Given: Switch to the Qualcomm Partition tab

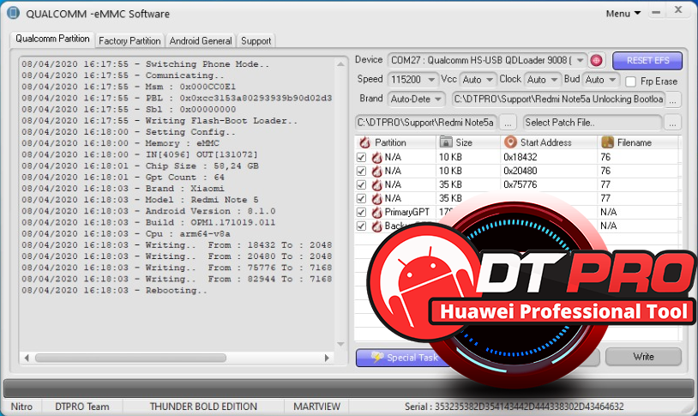Looking at the screenshot, I should point(52,39).
